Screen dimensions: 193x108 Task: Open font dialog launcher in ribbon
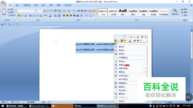point(60,20)
